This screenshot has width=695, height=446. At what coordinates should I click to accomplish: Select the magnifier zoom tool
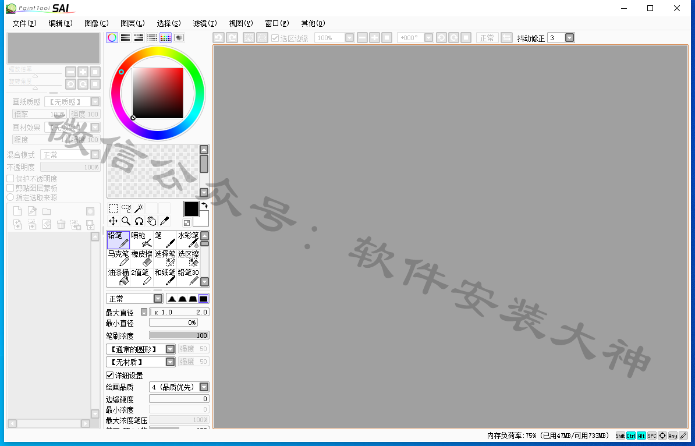tap(126, 221)
